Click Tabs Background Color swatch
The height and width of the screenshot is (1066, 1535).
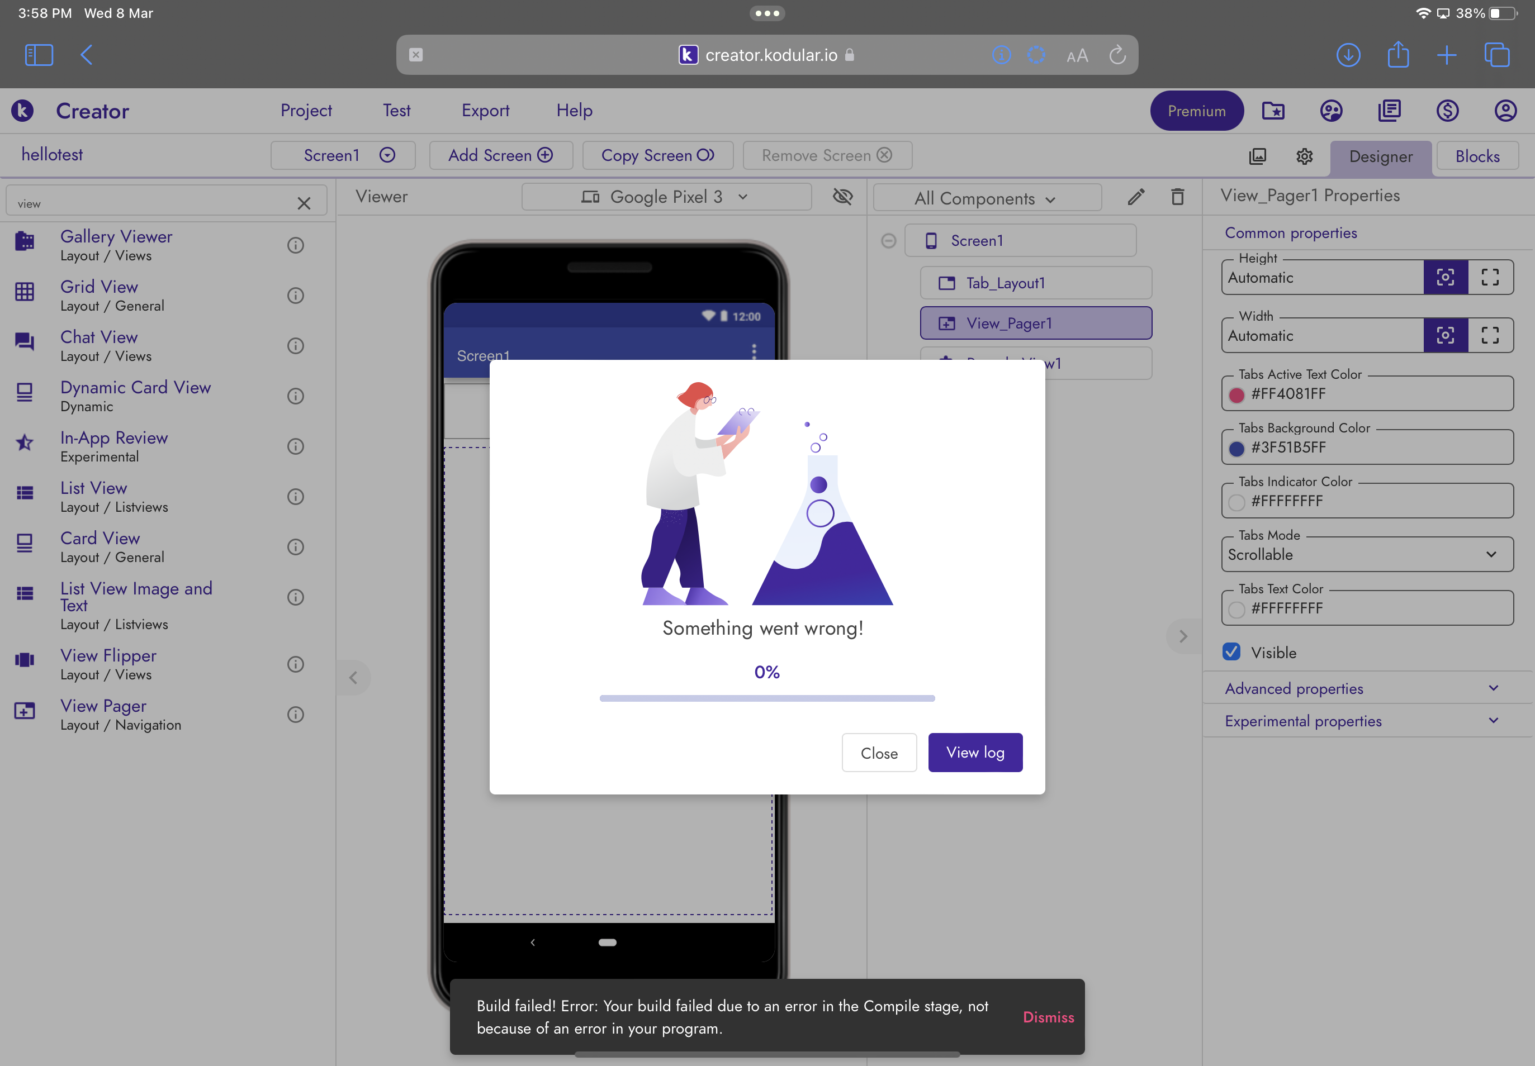coord(1236,448)
